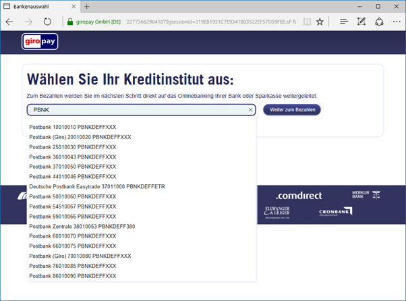The image size is (406, 301).
Task: Click the giropay logo
Action: 40,41
